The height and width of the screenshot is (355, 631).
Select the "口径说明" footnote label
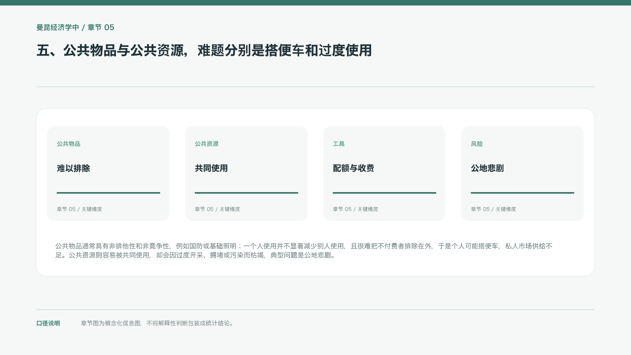click(x=48, y=323)
